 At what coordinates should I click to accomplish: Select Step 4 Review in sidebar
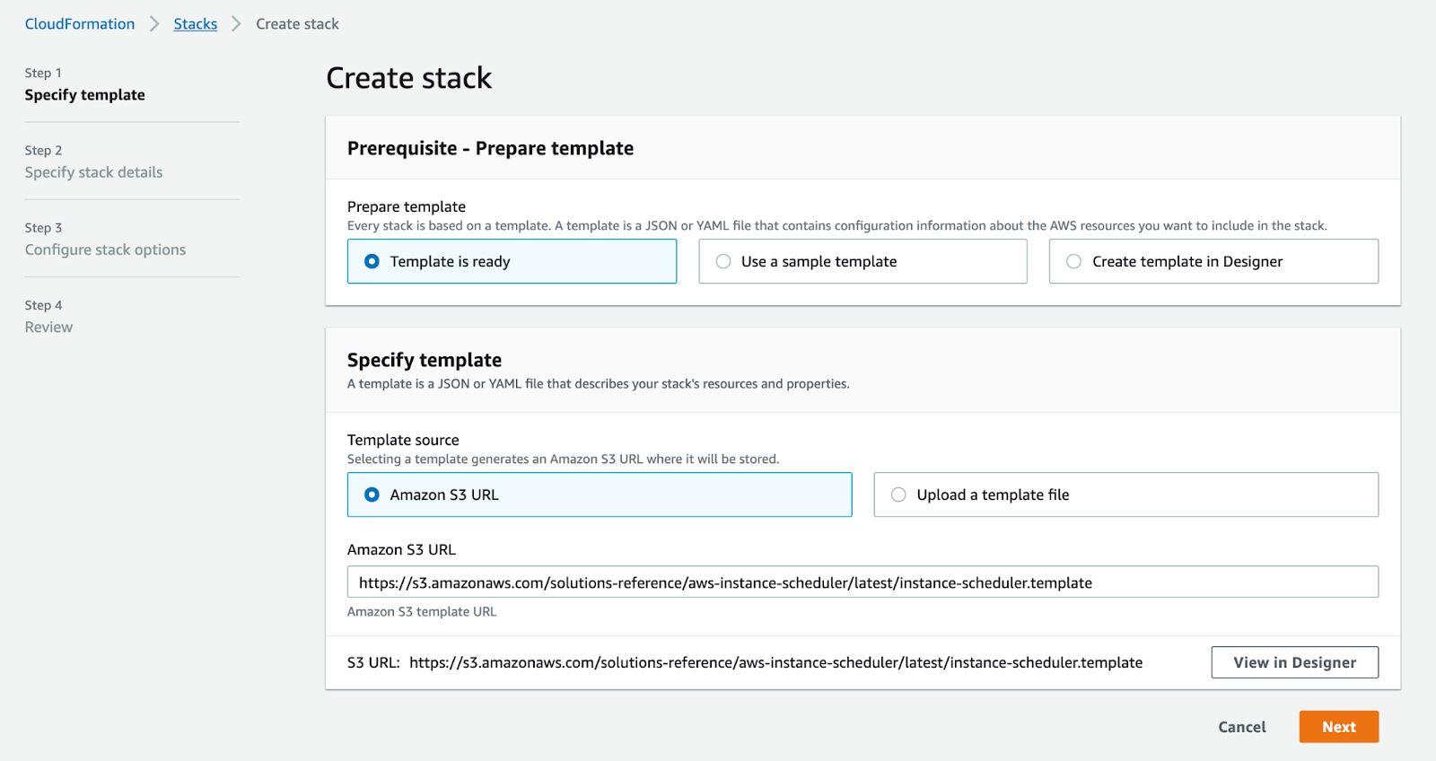[x=49, y=317]
